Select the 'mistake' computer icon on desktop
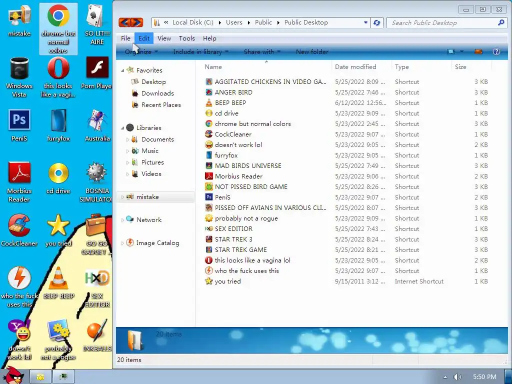 pyautogui.click(x=19, y=20)
